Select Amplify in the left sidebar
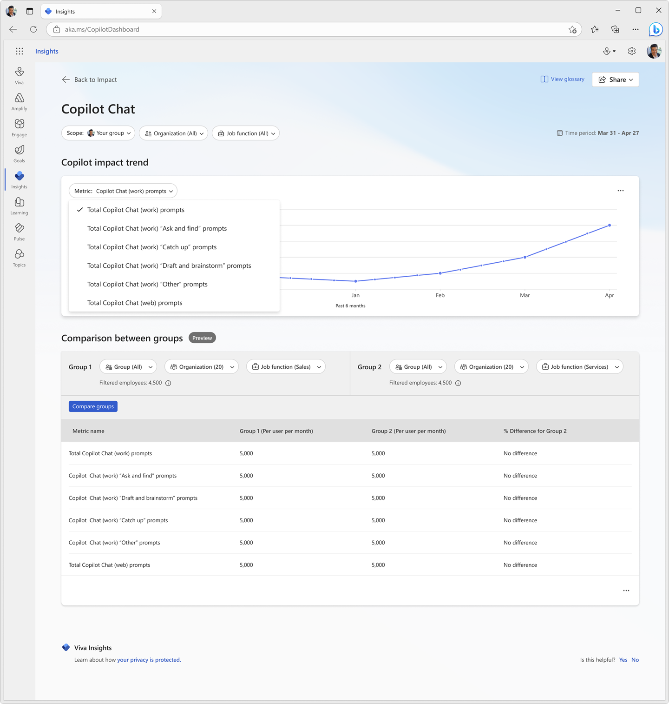 [19, 102]
